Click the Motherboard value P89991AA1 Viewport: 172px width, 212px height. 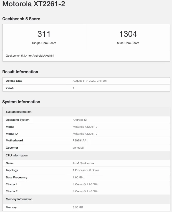[x=80, y=140]
